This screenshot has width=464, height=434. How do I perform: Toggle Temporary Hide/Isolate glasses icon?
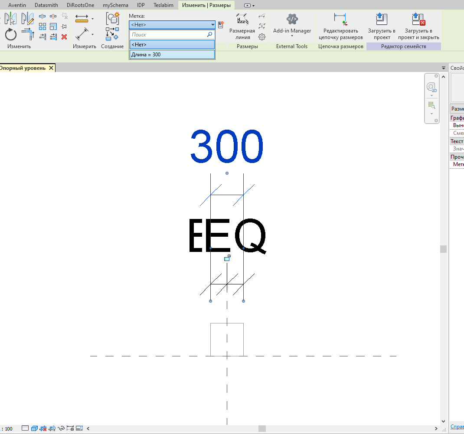click(x=61, y=428)
